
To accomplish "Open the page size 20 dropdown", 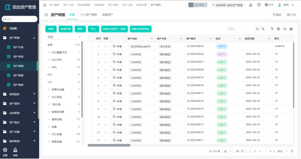I will tap(227, 151).
